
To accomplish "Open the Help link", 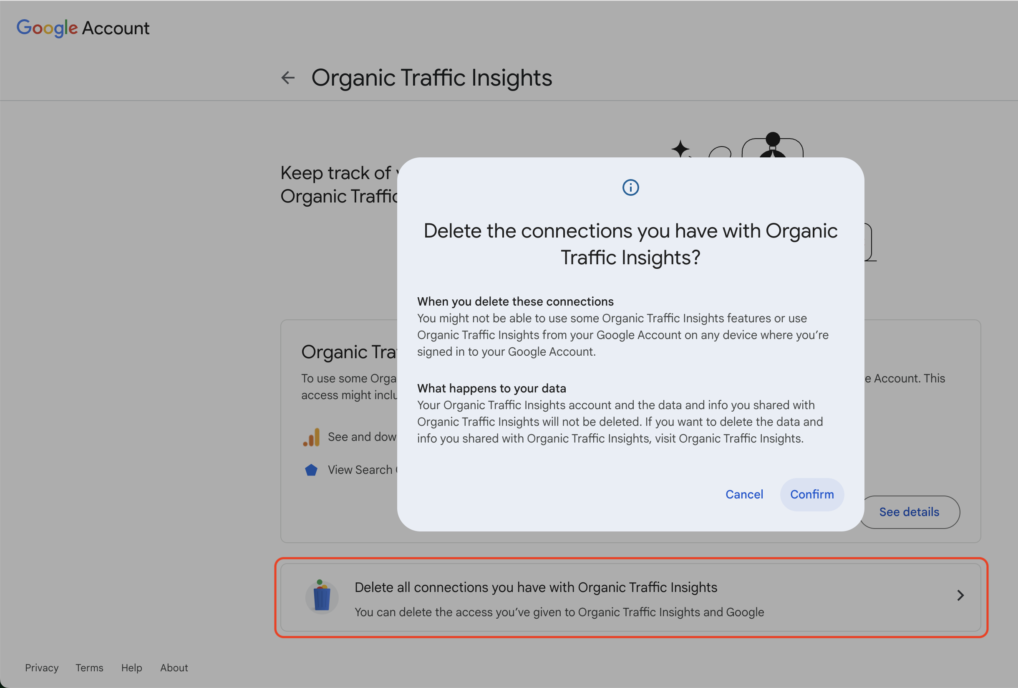I will click(x=131, y=668).
